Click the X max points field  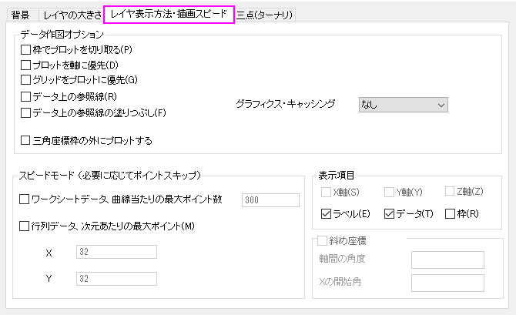pyautogui.click(x=116, y=252)
